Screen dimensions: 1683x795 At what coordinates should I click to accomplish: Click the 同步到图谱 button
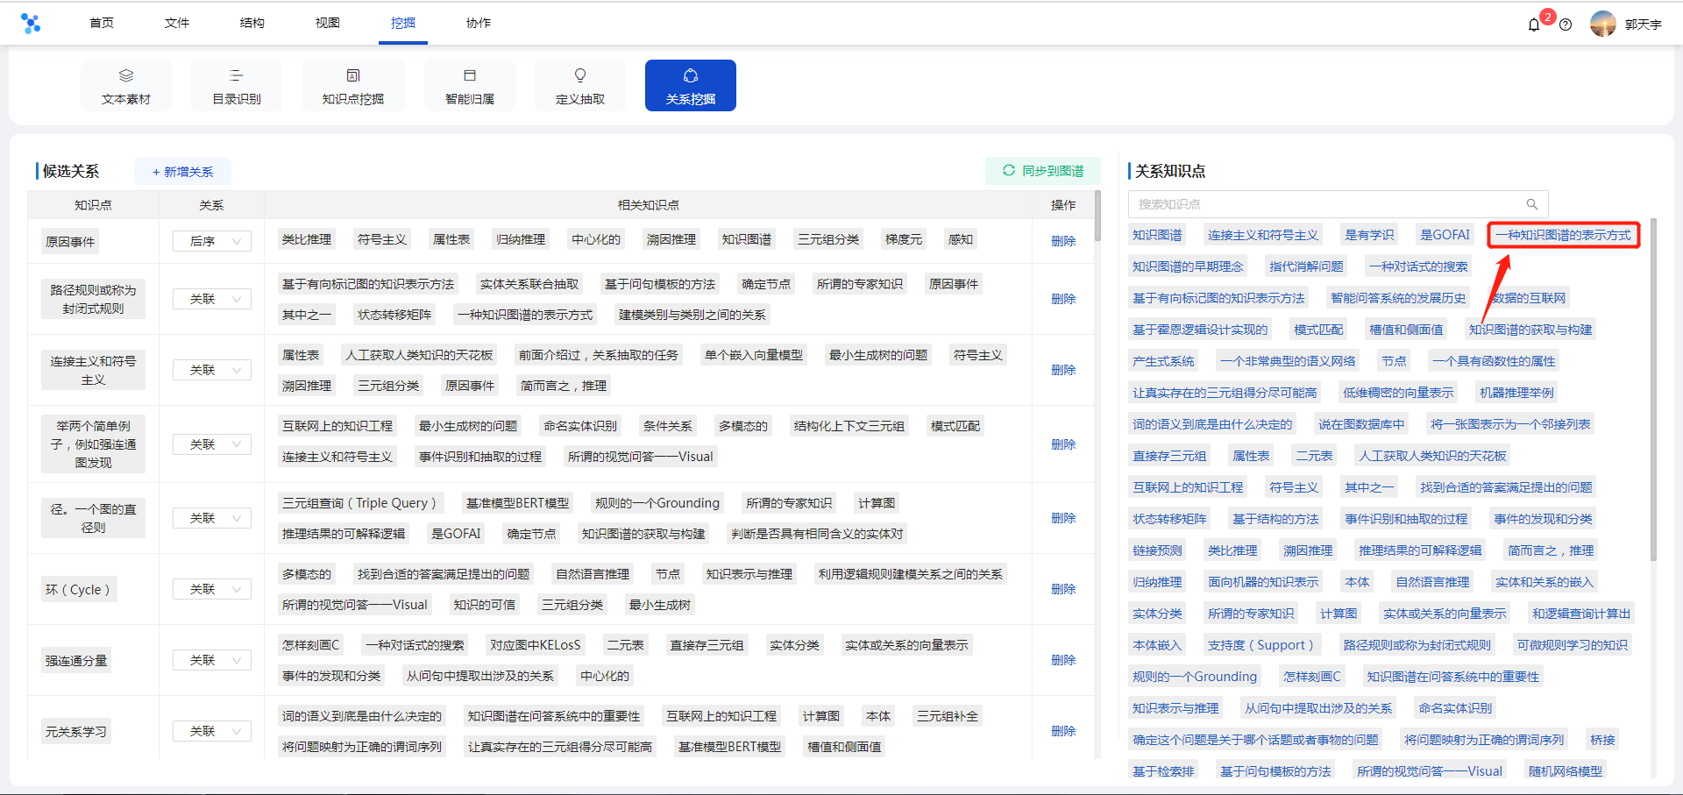coord(1043,171)
